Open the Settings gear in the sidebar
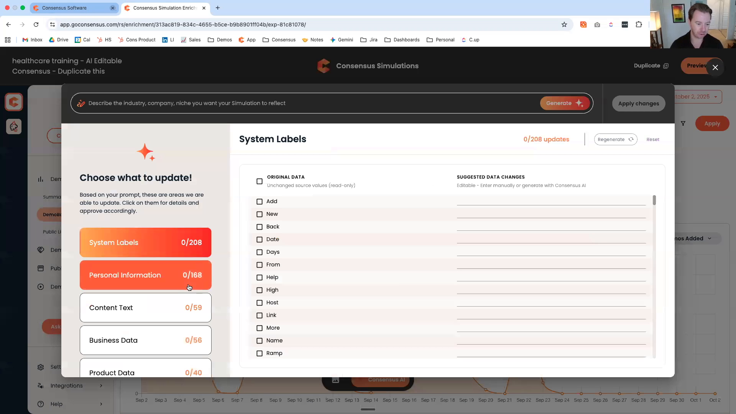The width and height of the screenshot is (736, 414). pyautogui.click(x=41, y=367)
